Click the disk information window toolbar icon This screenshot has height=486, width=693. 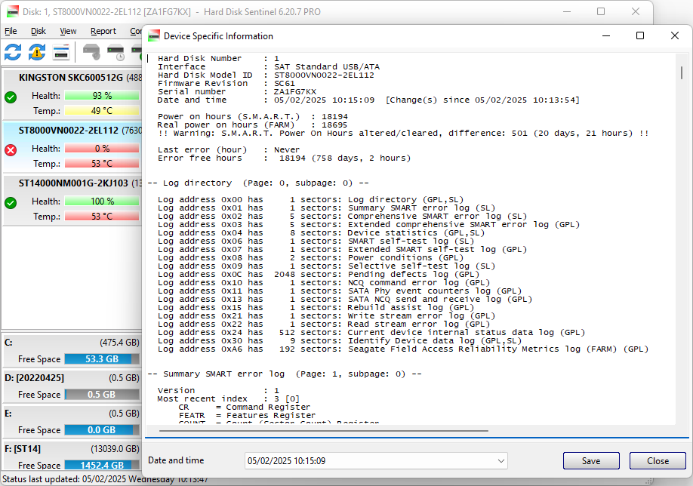(x=61, y=52)
